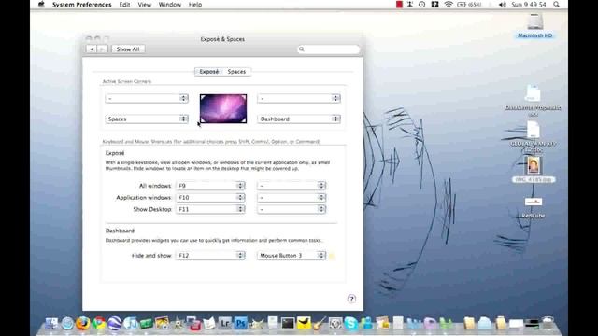Screen dimensions: 598x336
Task: Open All windows mouse shortcut dropdown
Action: (x=292, y=186)
